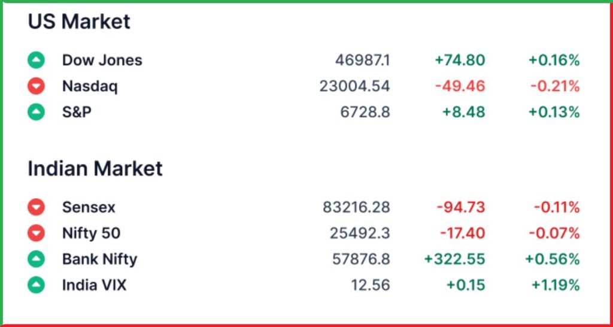
Task: Select the India VIX label
Action: tap(94, 285)
